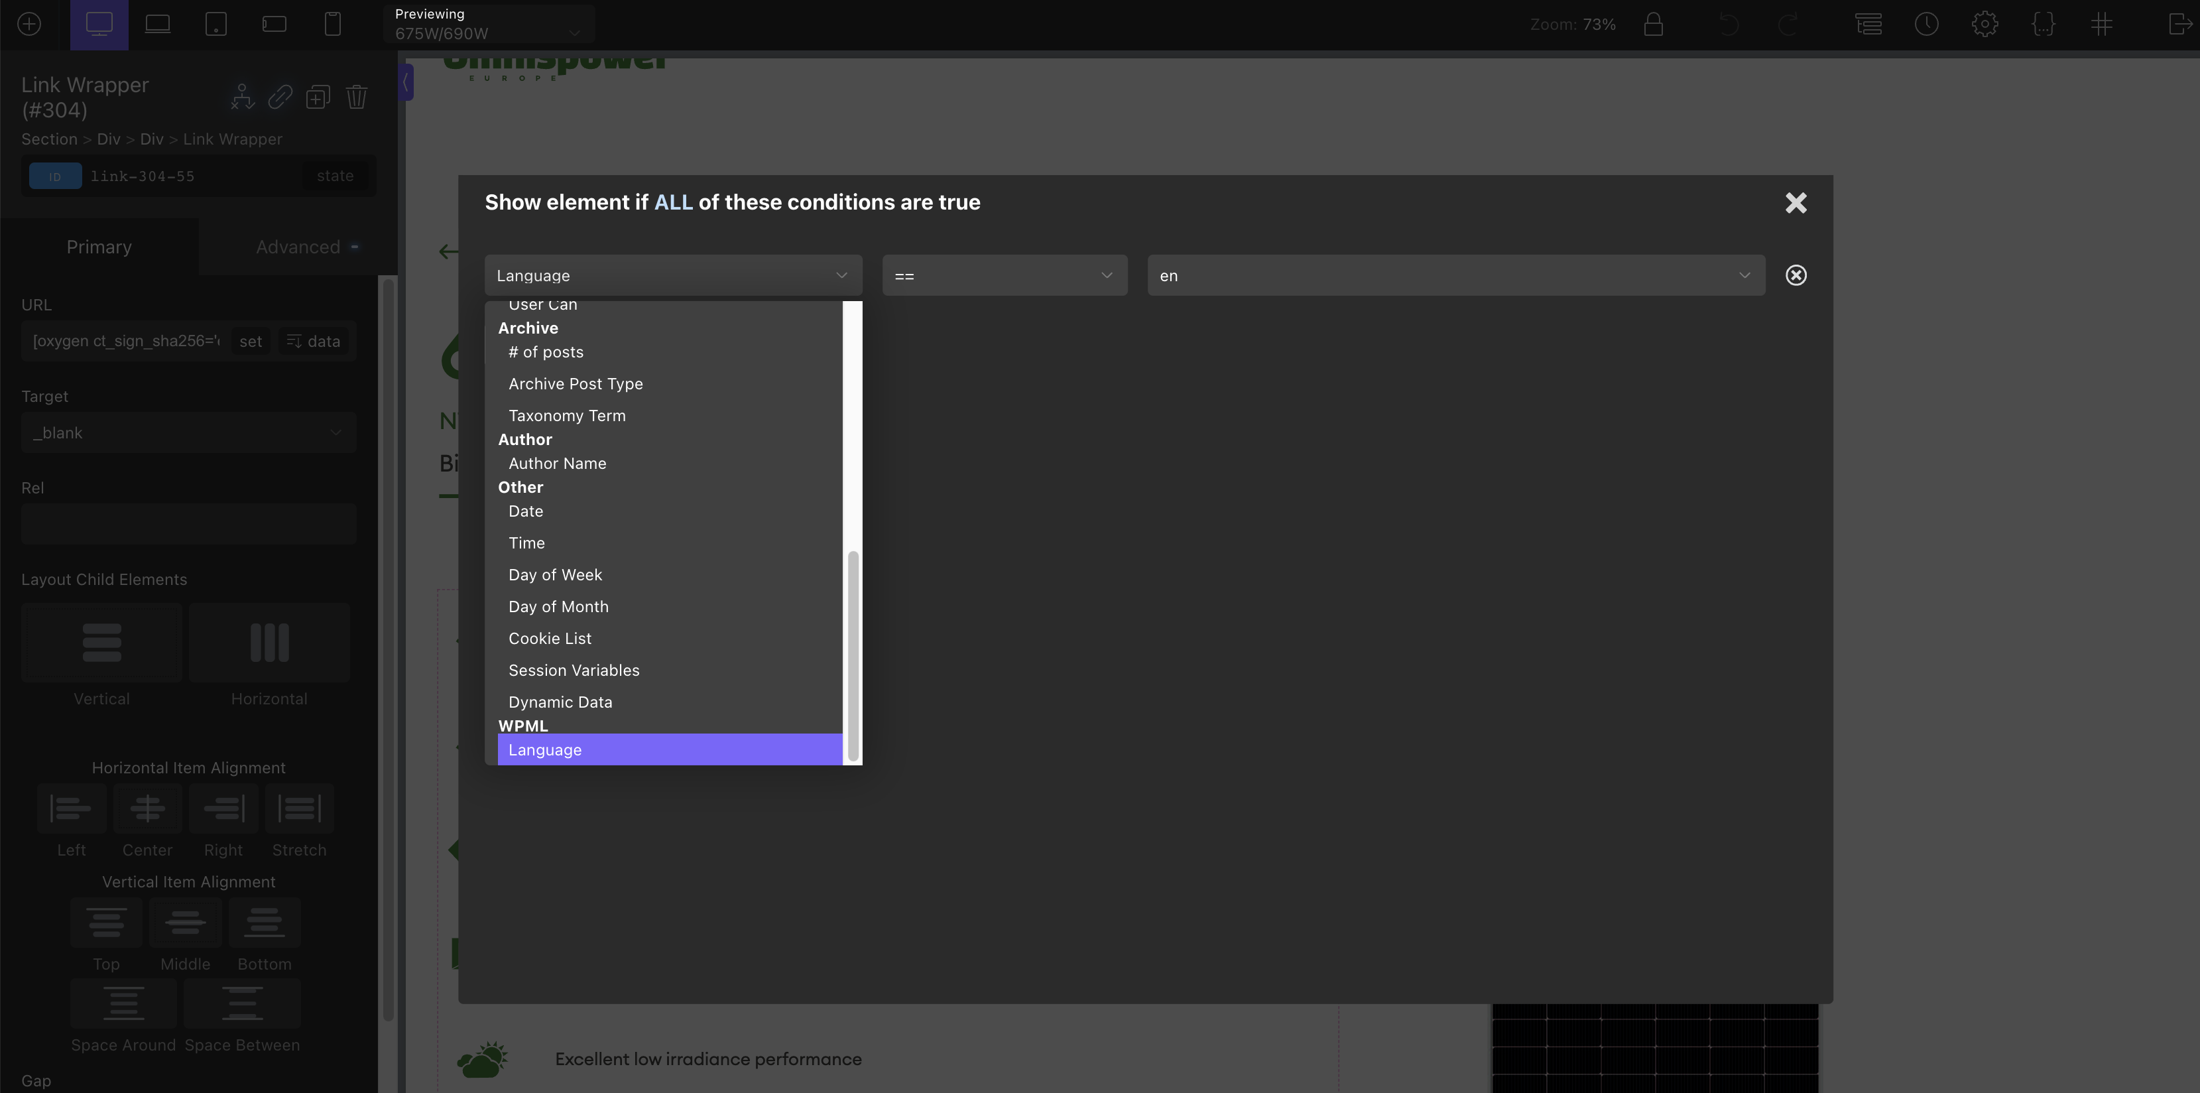The height and width of the screenshot is (1093, 2200).
Task: Click the state button next to ID
Action: point(334,175)
